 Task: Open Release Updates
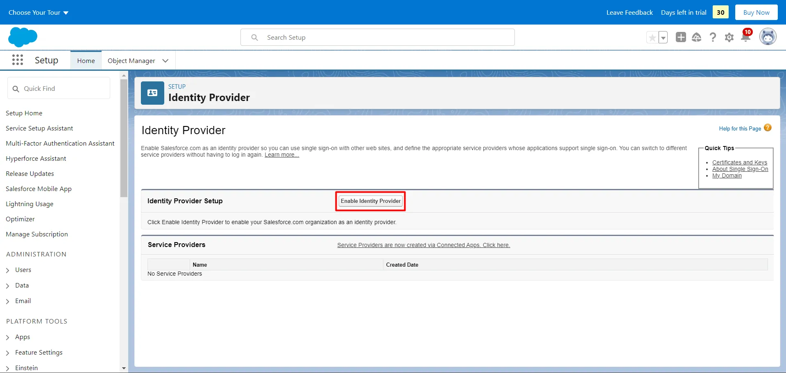coord(30,174)
